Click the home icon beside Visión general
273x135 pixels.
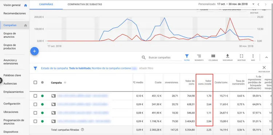25,5
